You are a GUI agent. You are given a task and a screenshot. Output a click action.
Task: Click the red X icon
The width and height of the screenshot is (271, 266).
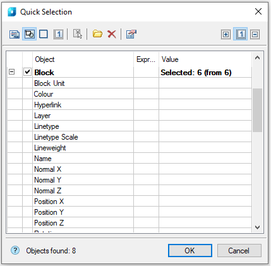point(112,34)
